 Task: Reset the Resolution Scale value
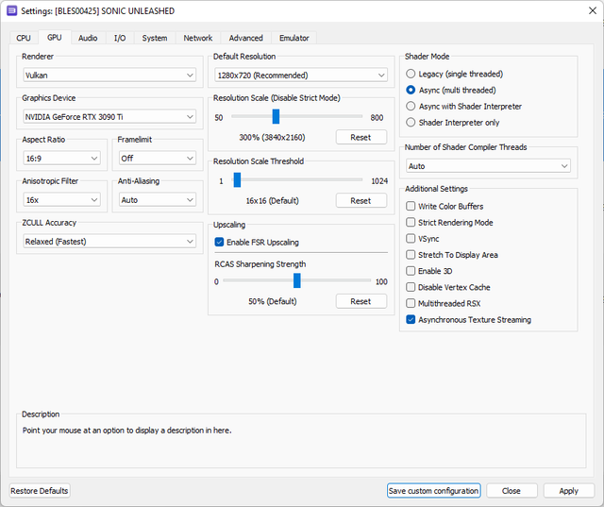[x=361, y=137]
